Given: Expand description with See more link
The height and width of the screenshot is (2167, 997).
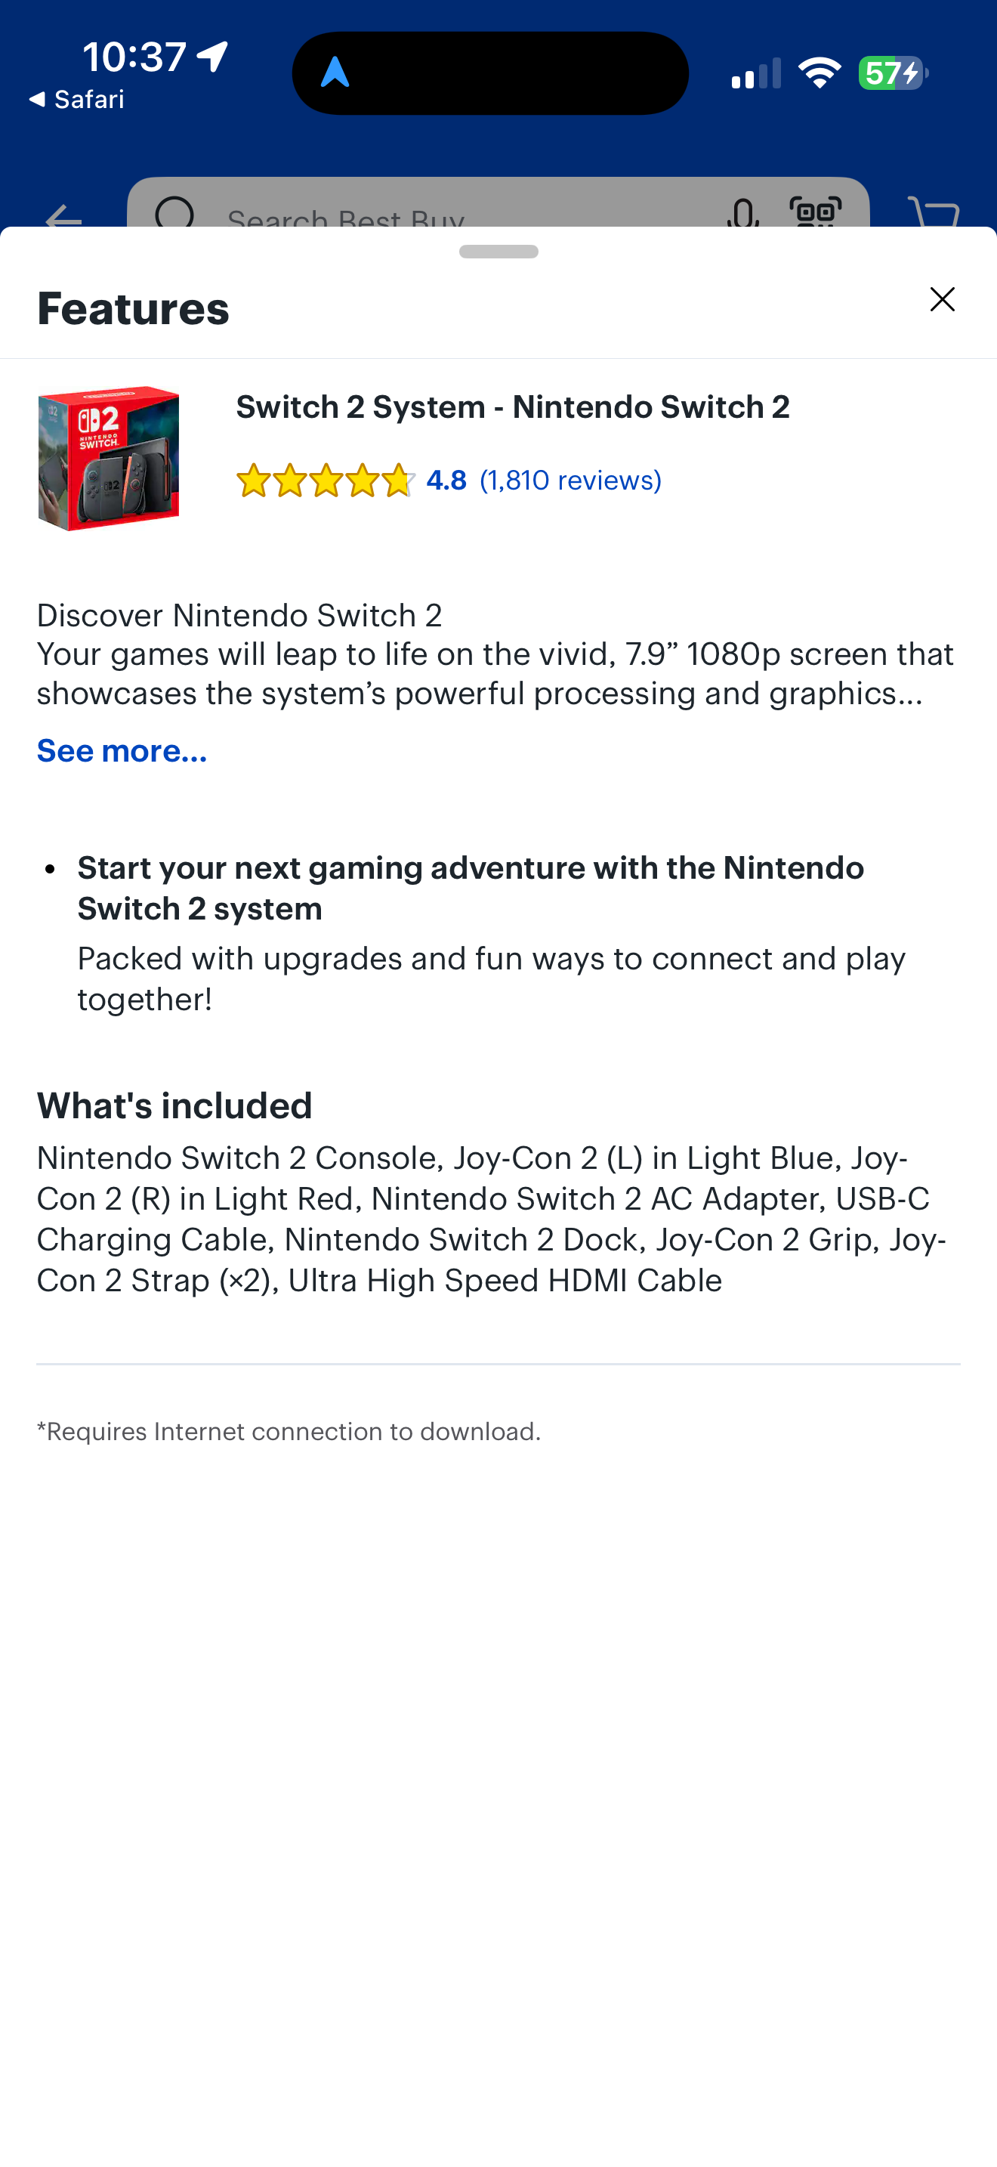Looking at the screenshot, I should (122, 750).
